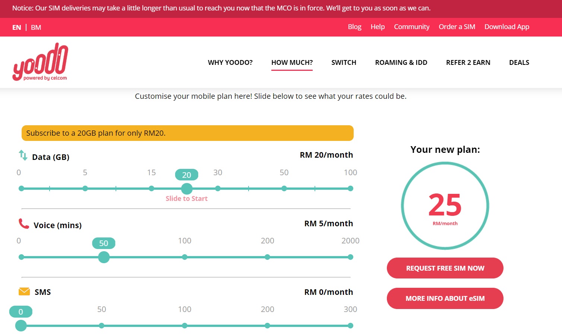The image size is (562, 334).
Task: Click the Voice value bubble showing 50
Action: [x=104, y=243]
